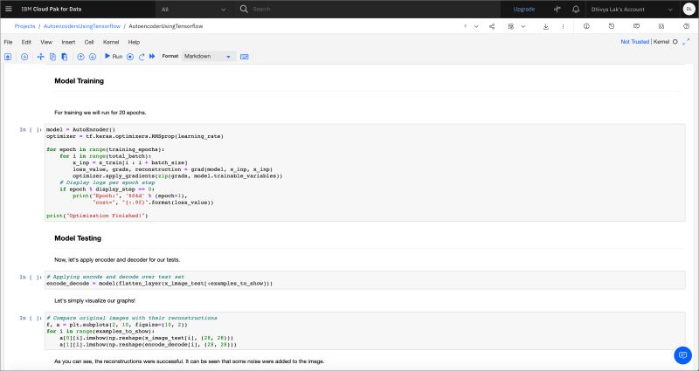The height and width of the screenshot is (371, 699).
Task: Open the File menu
Action: pyautogui.click(x=8, y=42)
